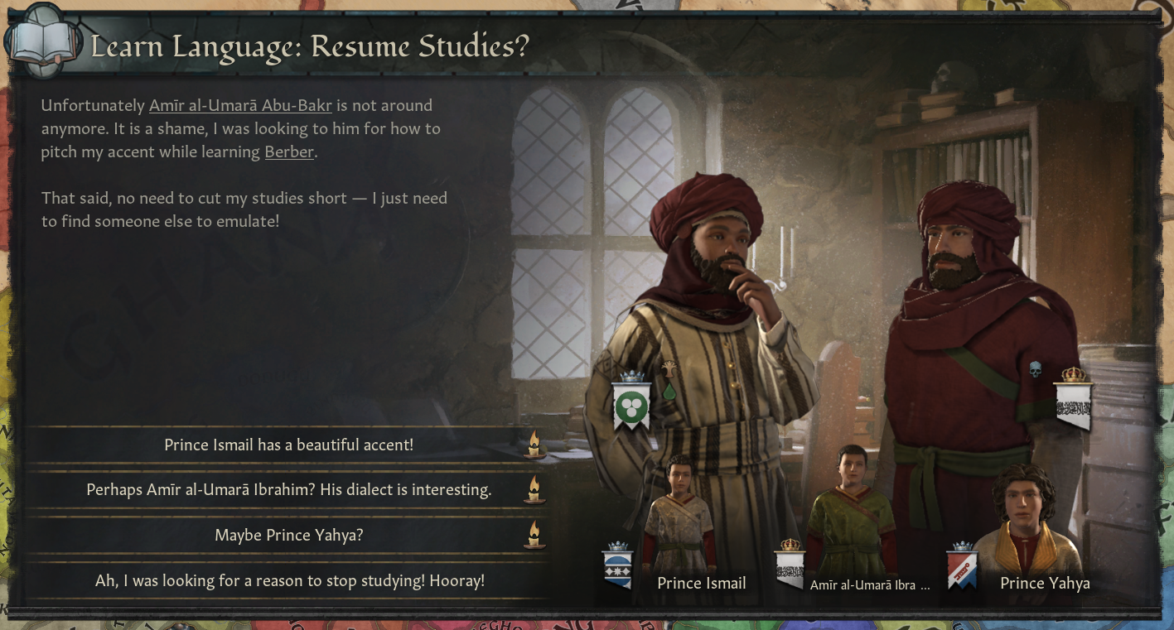Click the crowned black banner coat of arms
Screen dimensions: 1174x630
coord(1074,399)
